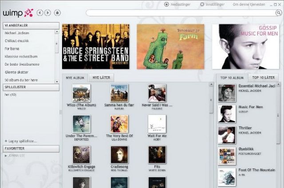Open Dinosaur Jr. Farm banner
Image resolution: width=284 pixels, height=188 pixels.
coord(170,47)
